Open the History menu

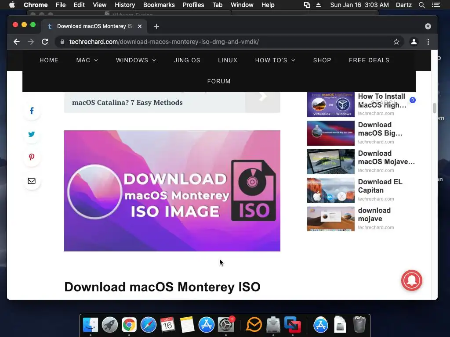125,5
